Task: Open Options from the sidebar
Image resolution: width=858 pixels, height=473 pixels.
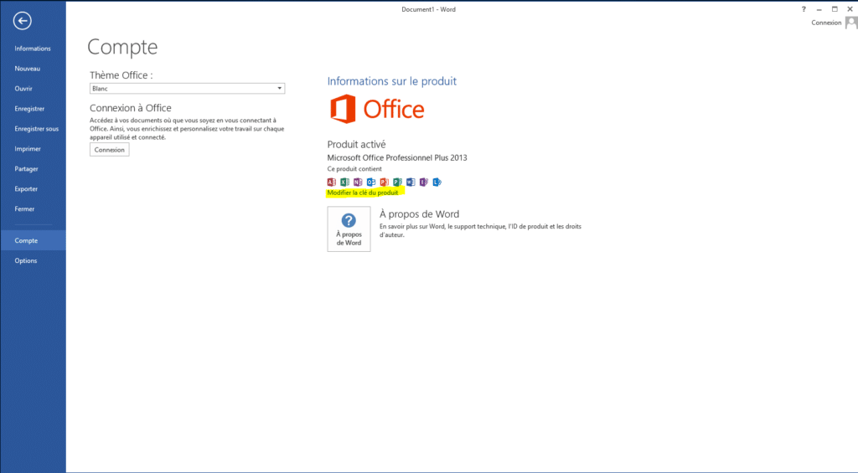Action: point(26,260)
